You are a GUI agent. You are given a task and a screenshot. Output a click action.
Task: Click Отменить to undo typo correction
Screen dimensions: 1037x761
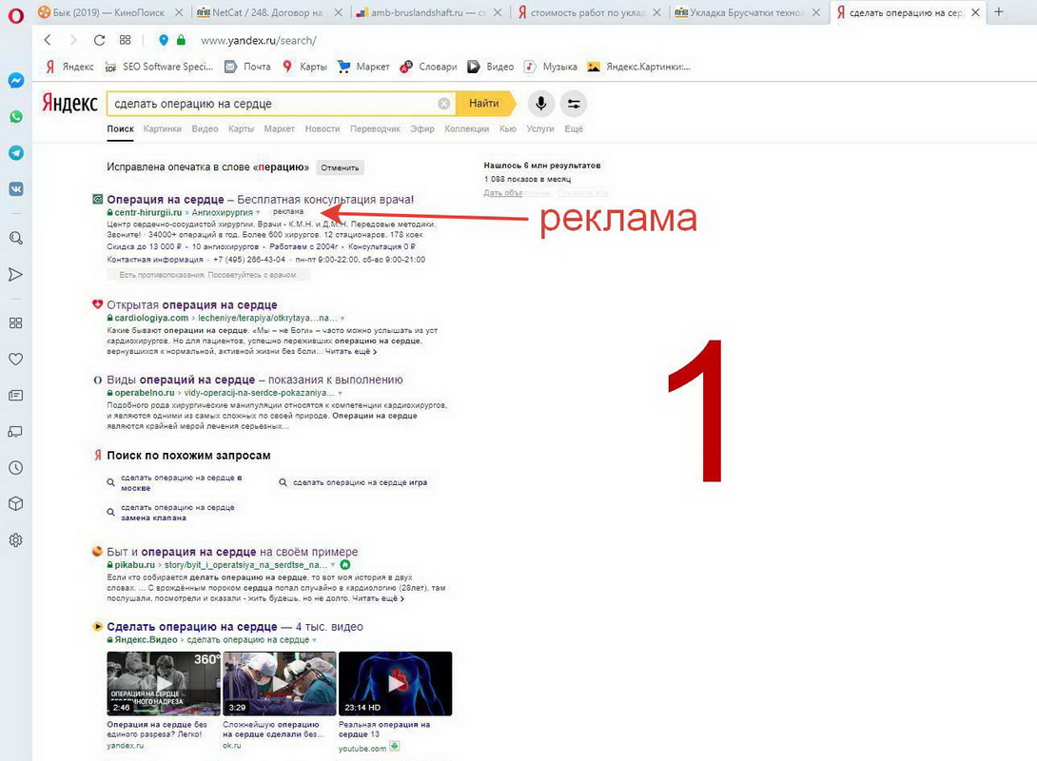[x=341, y=166]
